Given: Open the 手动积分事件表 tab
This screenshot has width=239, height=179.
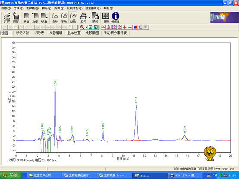Looking at the screenshot, I should (x=115, y=33).
